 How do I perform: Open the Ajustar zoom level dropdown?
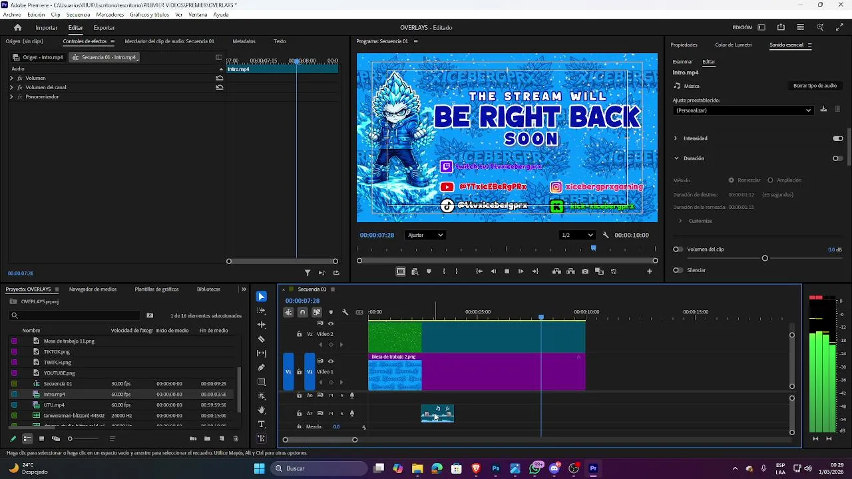click(425, 235)
